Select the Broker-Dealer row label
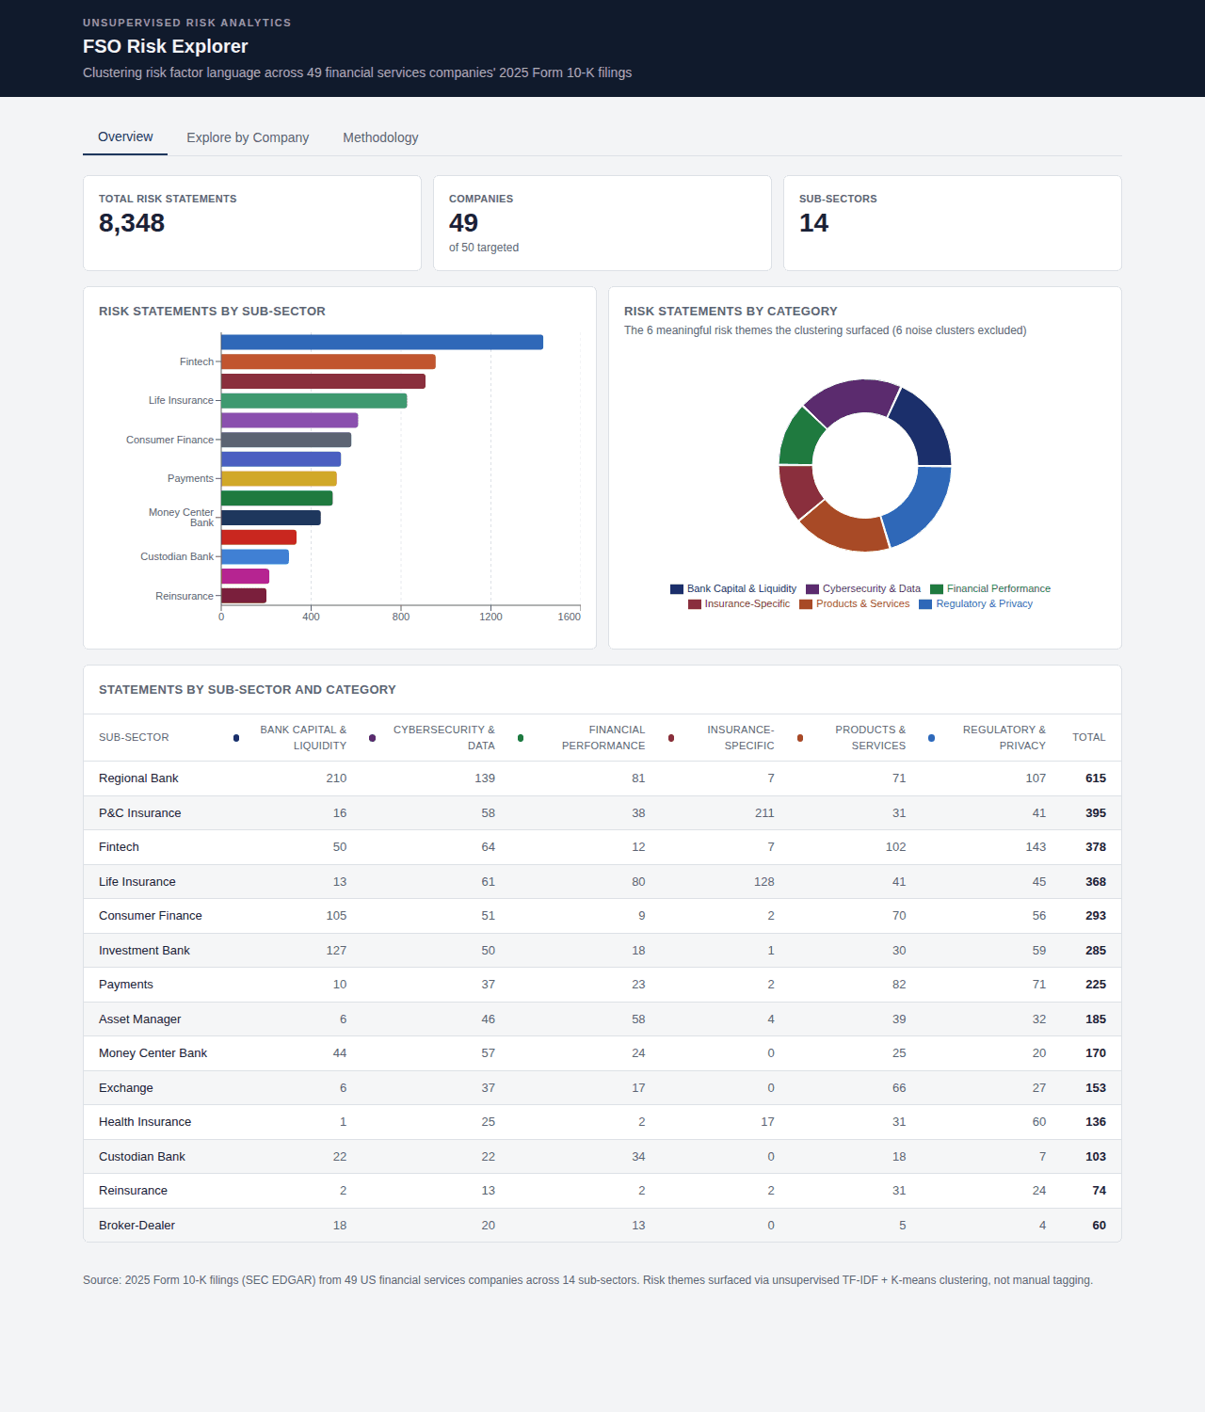This screenshot has height=1412, width=1205. point(137,1226)
